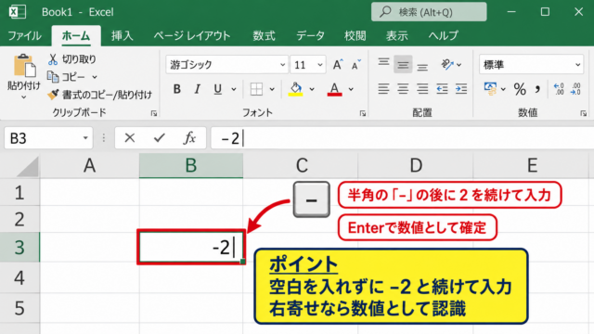594x334 pixels.
Task: Apply percent style
Action: (520, 89)
